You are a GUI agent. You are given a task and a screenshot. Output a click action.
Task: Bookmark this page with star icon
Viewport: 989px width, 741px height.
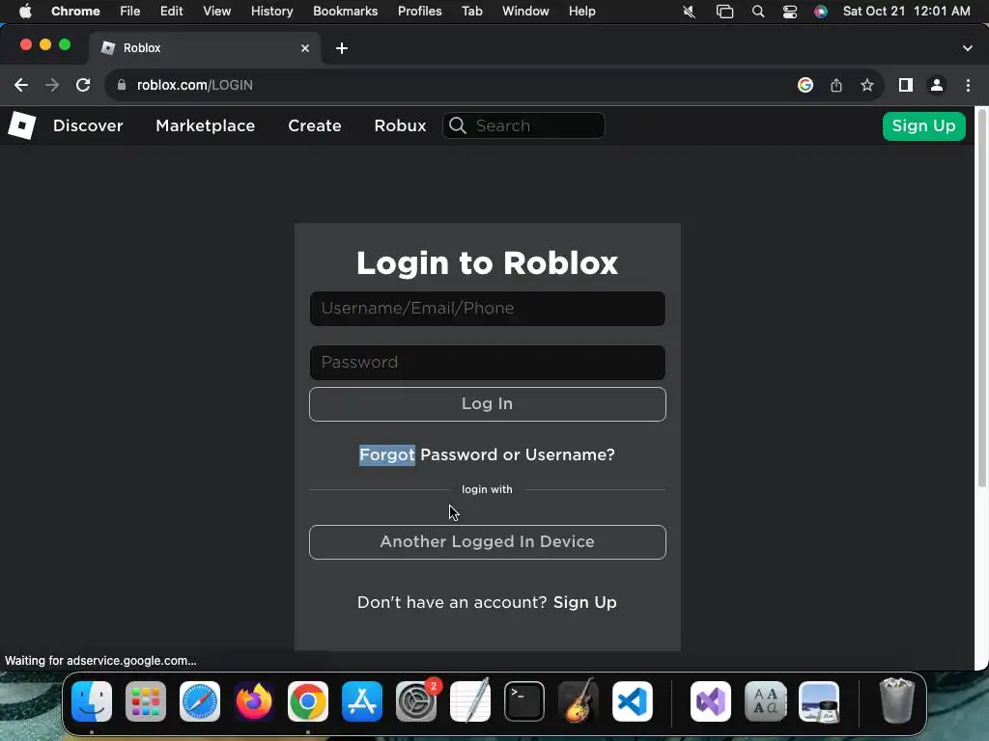tap(867, 85)
